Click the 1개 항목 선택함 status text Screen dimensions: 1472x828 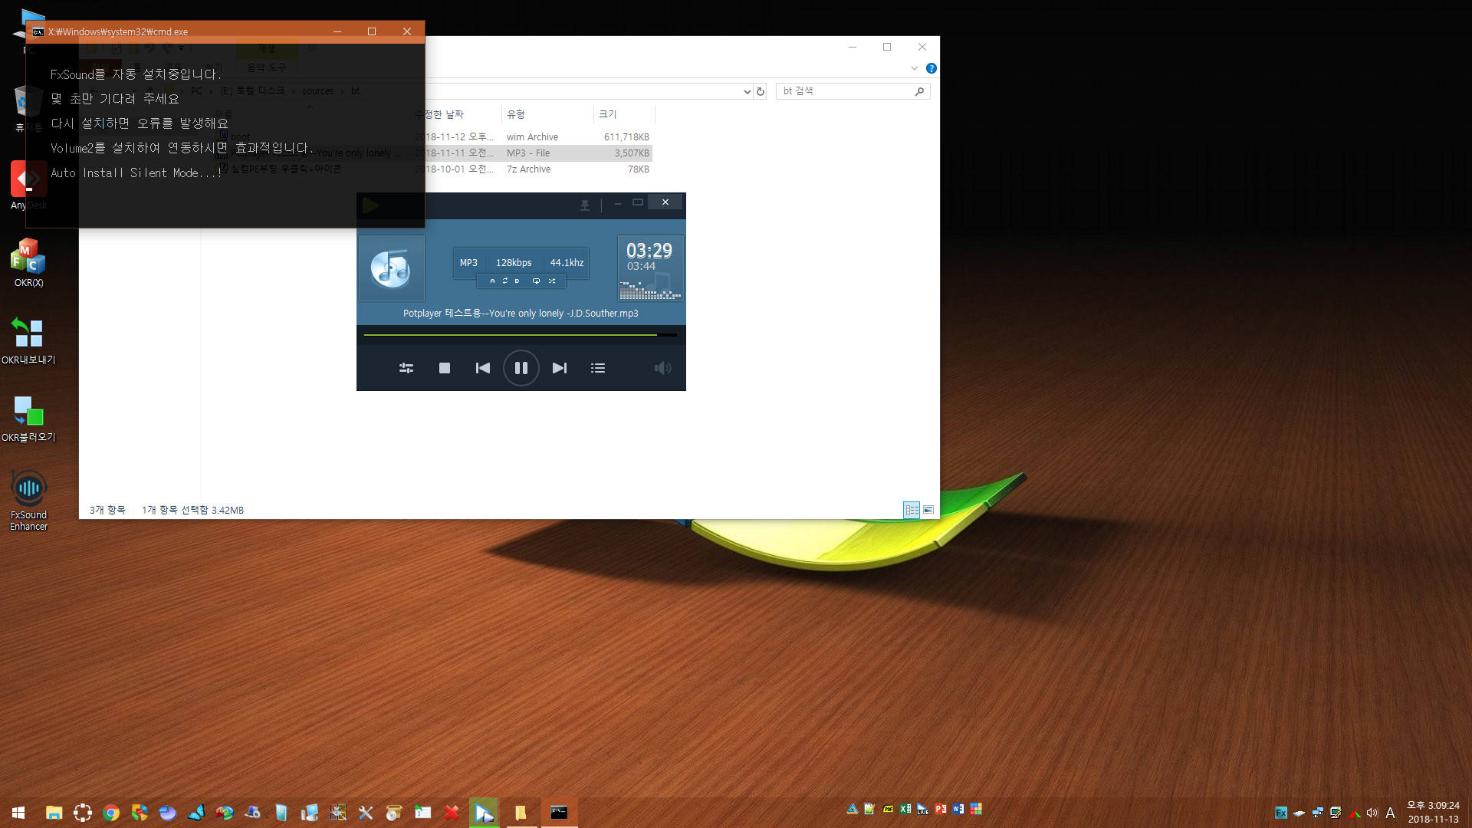(x=192, y=510)
